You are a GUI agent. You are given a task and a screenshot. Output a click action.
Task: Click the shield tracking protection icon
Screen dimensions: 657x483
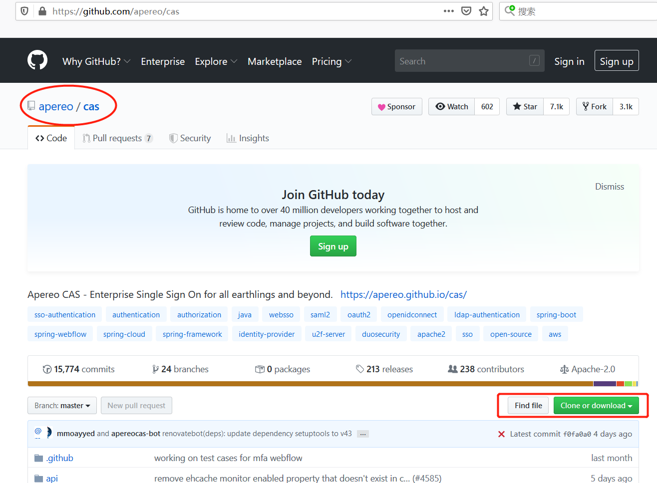point(24,11)
